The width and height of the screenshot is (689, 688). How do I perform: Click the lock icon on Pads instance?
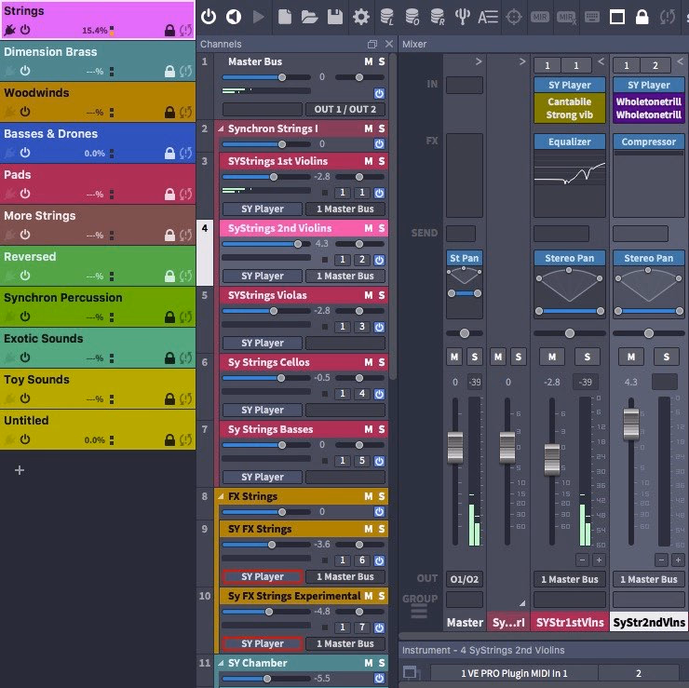tap(169, 194)
